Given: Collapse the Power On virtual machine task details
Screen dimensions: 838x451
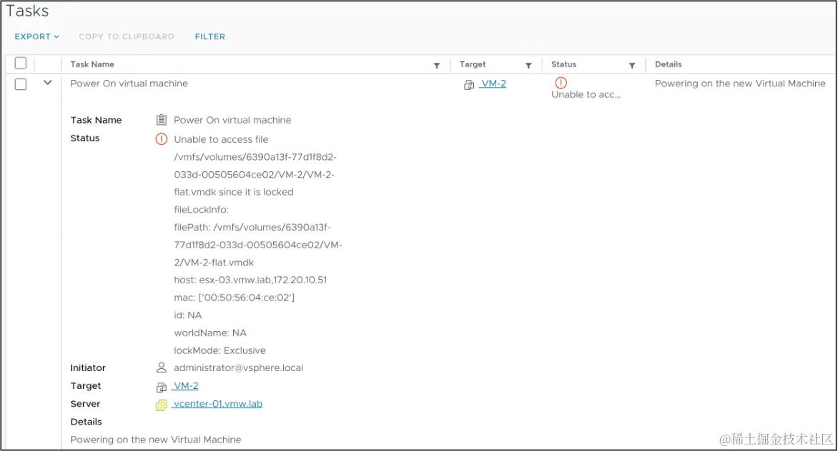Looking at the screenshot, I should coord(48,83).
